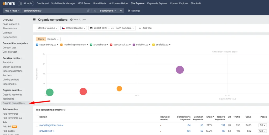The height and width of the screenshot is (135, 269).
Task: Click the marketingminer.com domain link in table
Action: 50,125
